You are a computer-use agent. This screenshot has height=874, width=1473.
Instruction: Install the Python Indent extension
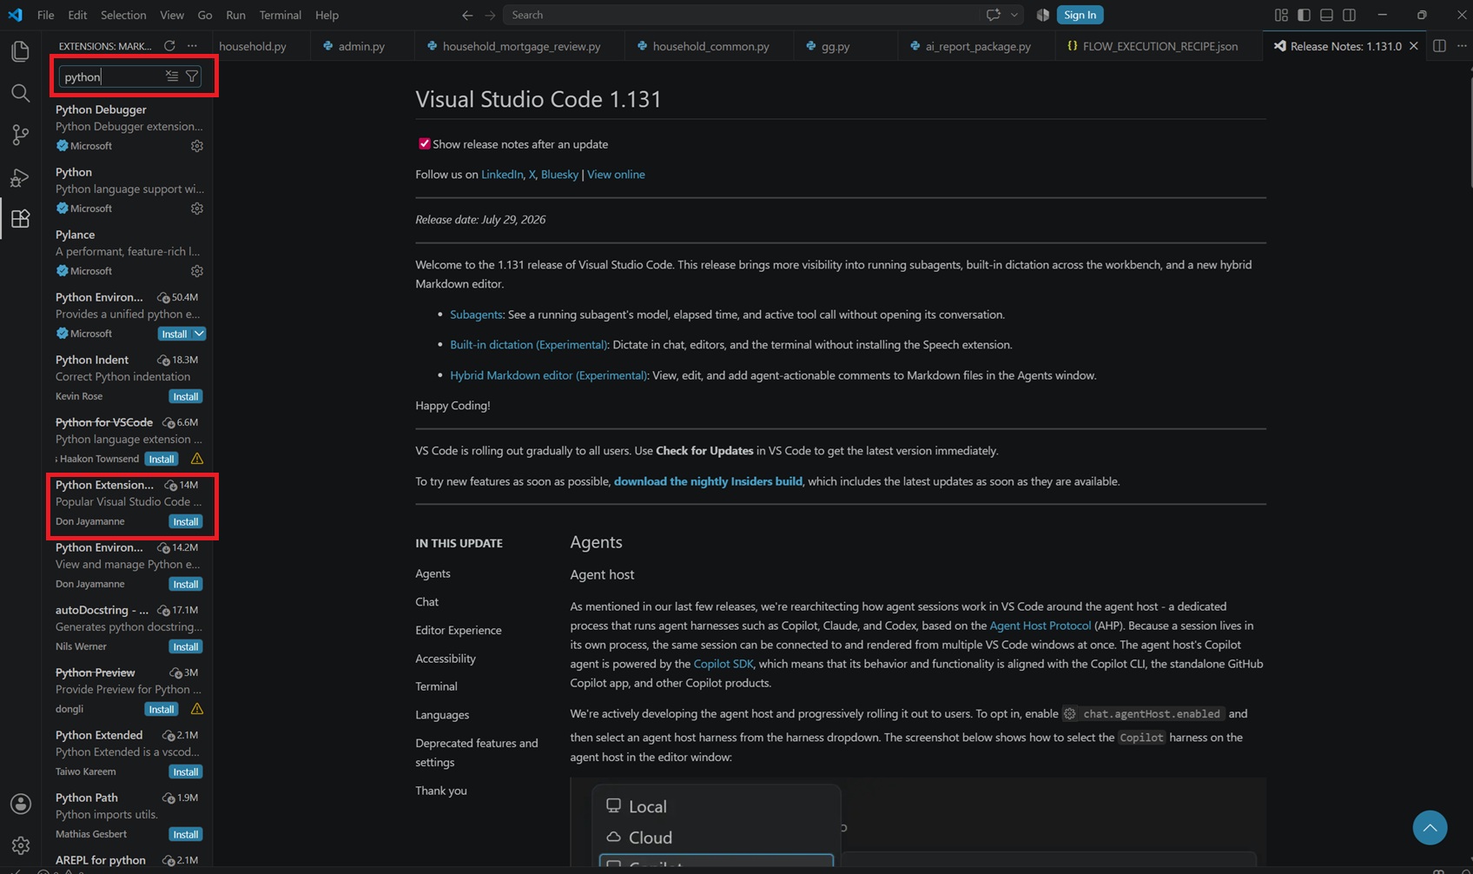pos(185,396)
